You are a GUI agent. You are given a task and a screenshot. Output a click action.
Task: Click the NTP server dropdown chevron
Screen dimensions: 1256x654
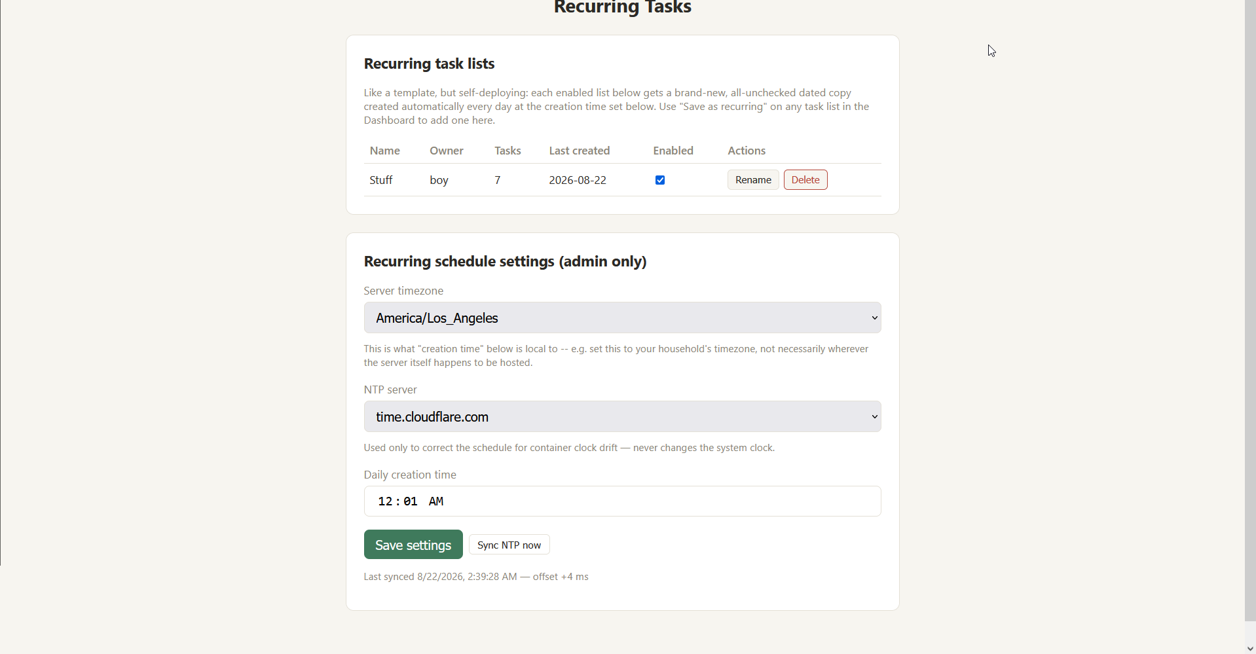coord(874,417)
